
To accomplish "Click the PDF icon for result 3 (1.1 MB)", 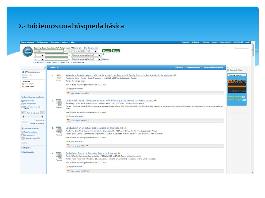I will pyautogui.click(x=68, y=146).
